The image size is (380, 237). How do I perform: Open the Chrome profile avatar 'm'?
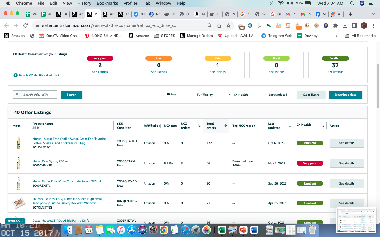pos(364,25)
